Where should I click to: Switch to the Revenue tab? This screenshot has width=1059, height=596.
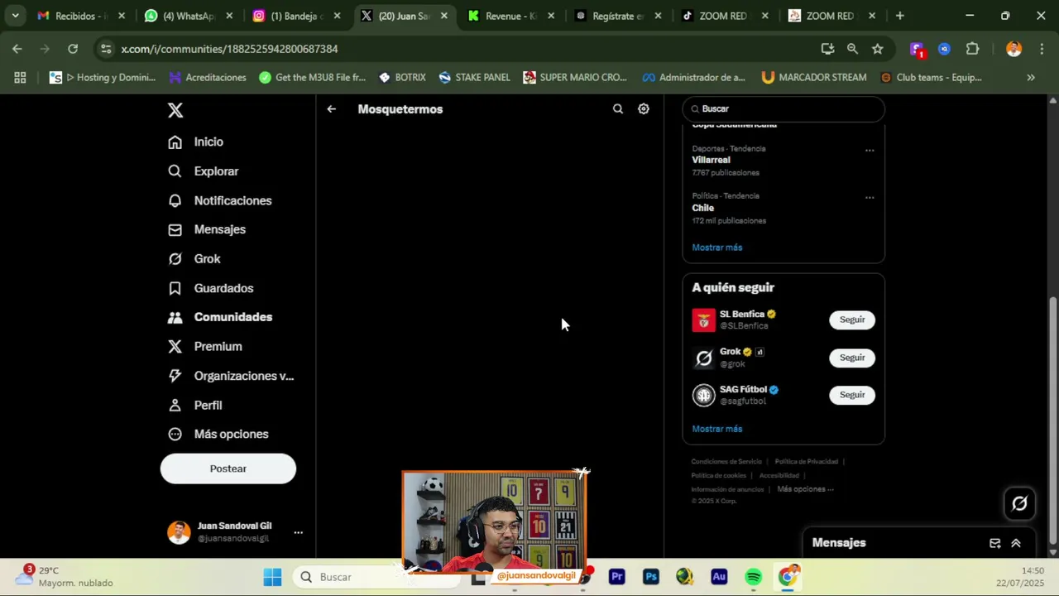(510, 16)
